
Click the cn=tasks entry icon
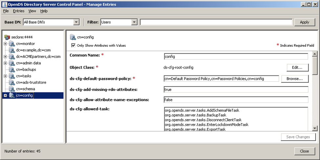(12, 76)
